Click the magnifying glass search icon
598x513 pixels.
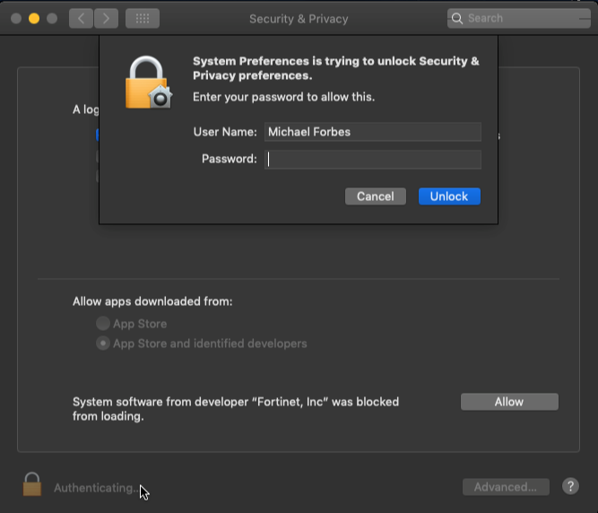(457, 18)
